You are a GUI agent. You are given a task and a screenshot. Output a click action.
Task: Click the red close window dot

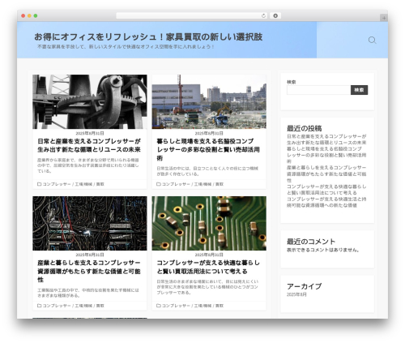click(23, 16)
